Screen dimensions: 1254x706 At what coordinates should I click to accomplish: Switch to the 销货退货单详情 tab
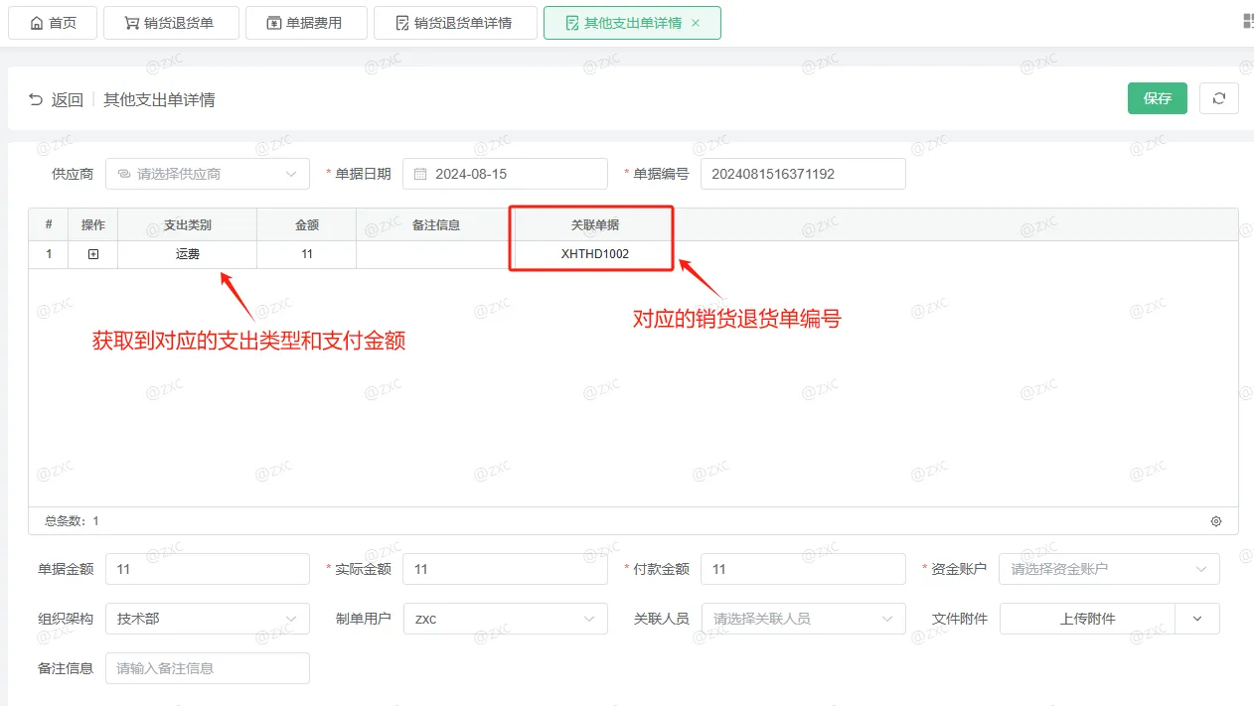(455, 23)
